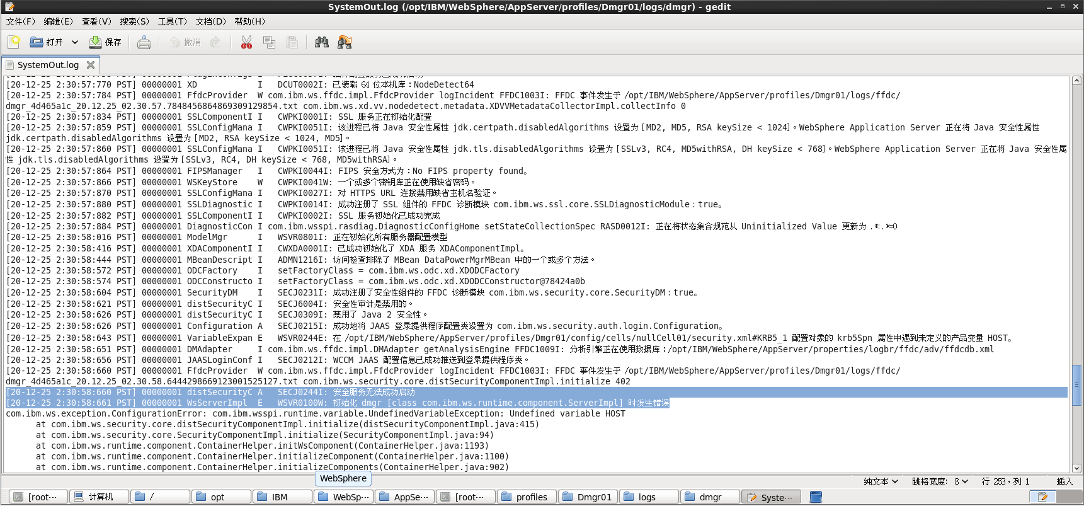Click the DCUT0002I NodeDetect64 log line
Screen dimensions: 1084x506
click(240, 84)
